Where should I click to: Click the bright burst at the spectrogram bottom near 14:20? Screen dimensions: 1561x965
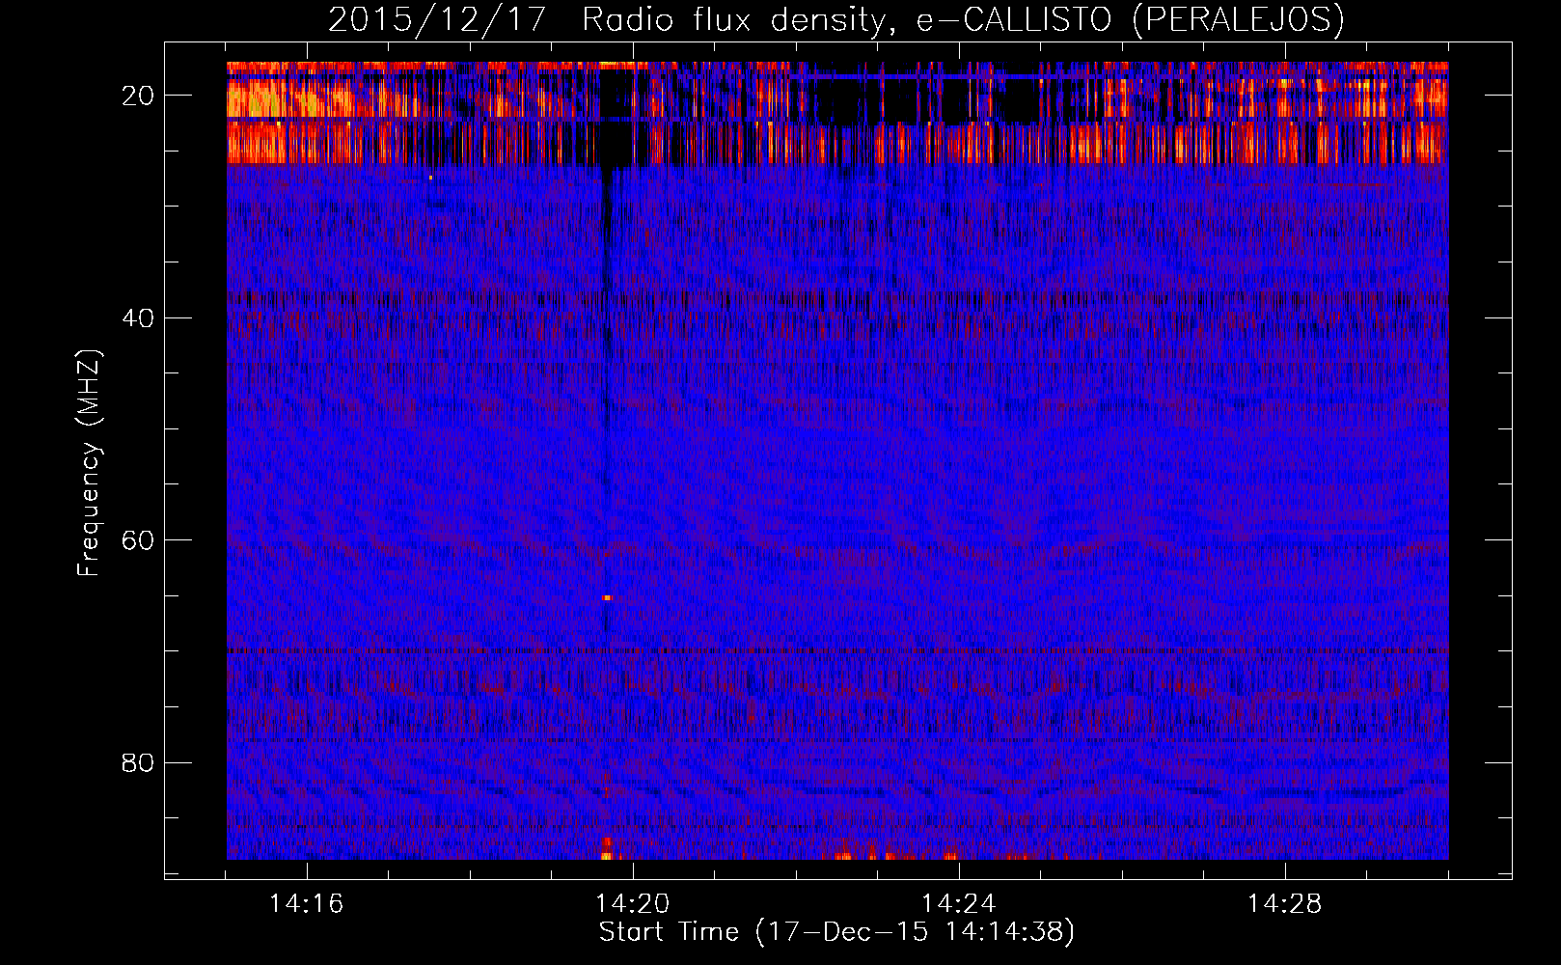[x=607, y=849]
